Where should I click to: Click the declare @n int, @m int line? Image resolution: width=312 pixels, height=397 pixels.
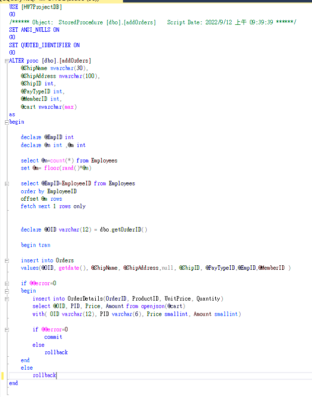point(53,145)
